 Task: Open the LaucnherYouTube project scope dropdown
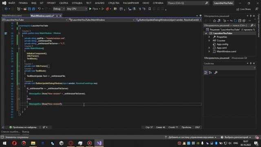(35, 20)
